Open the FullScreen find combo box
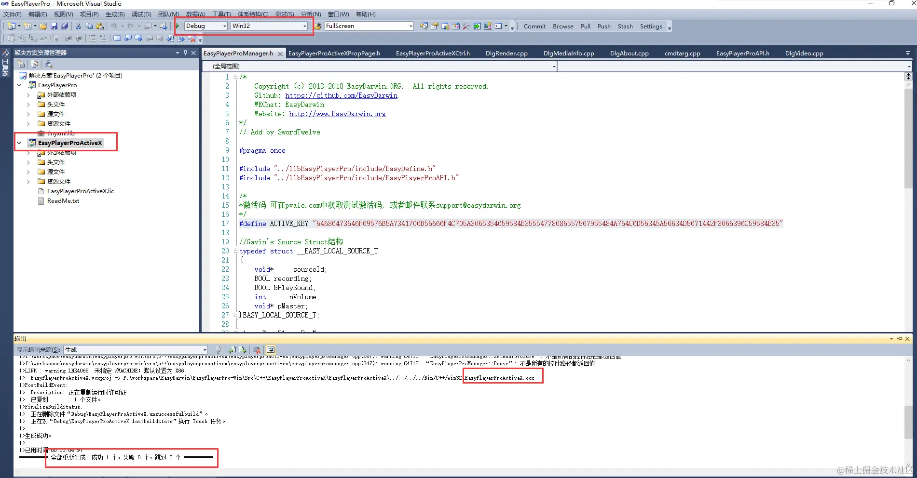Viewport: 917px width, 478px height. [369, 26]
